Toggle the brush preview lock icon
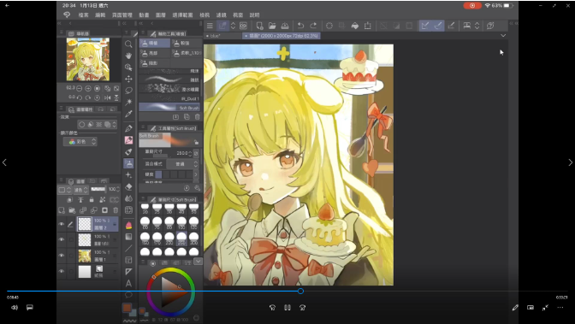The image size is (575, 324). tap(197, 142)
